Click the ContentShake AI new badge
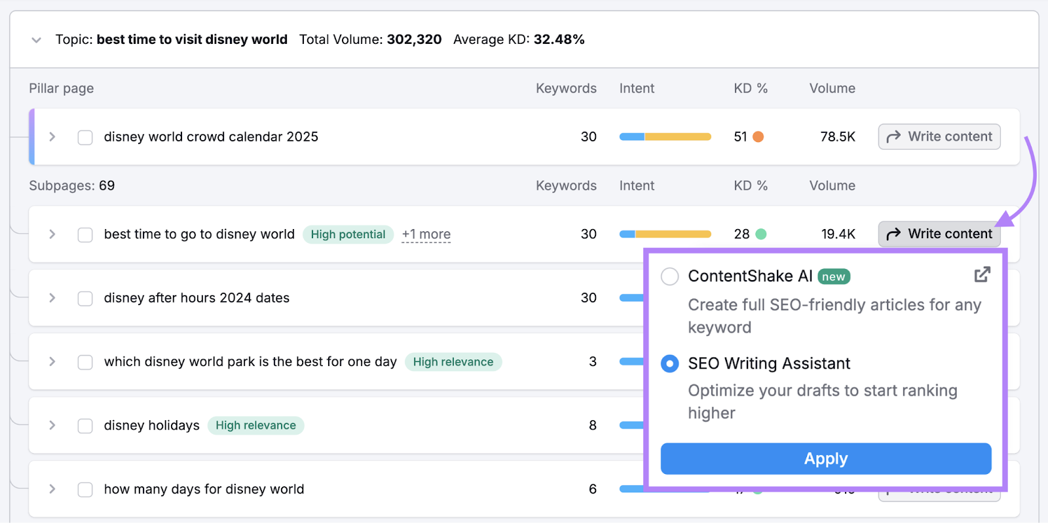 834,277
